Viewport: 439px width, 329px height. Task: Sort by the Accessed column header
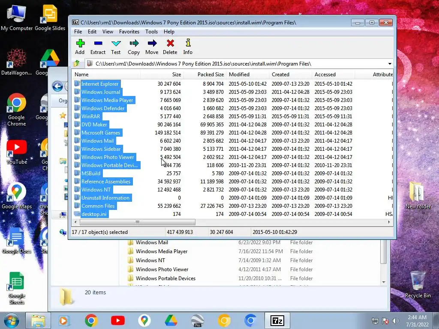[333, 75]
